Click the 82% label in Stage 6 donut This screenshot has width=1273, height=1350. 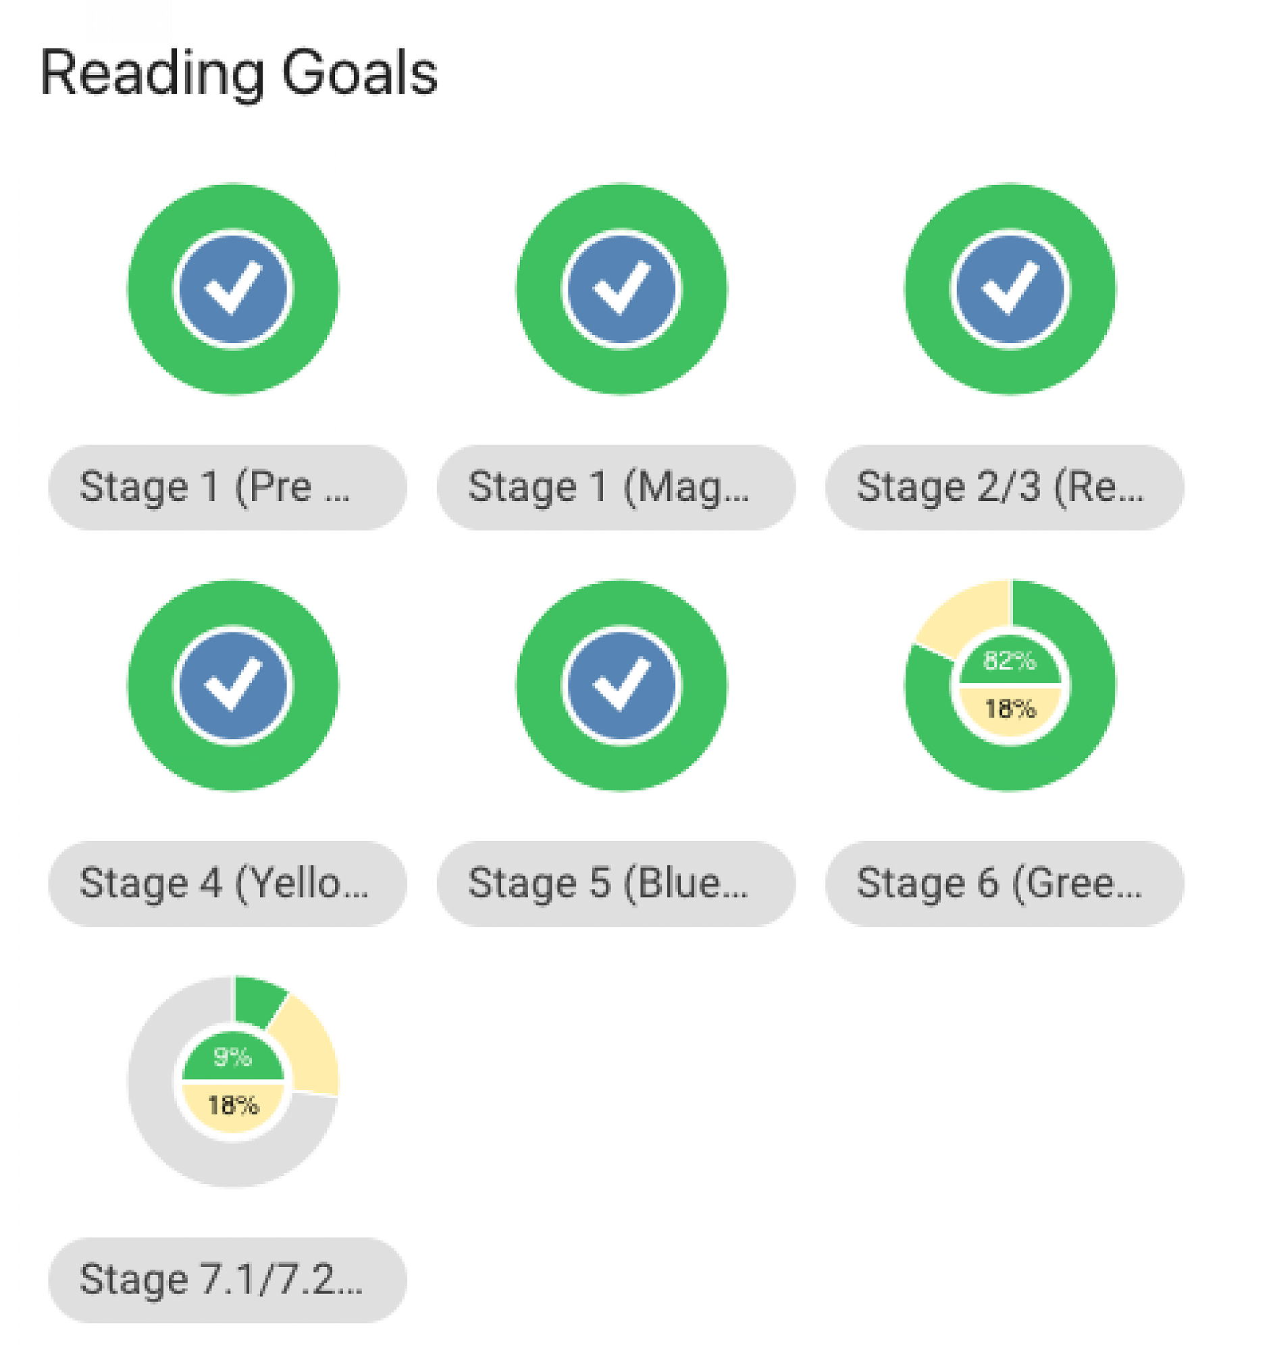pyautogui.click(x=1010, y=661)
